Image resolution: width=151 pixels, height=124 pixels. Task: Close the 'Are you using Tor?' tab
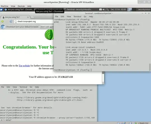28,17
